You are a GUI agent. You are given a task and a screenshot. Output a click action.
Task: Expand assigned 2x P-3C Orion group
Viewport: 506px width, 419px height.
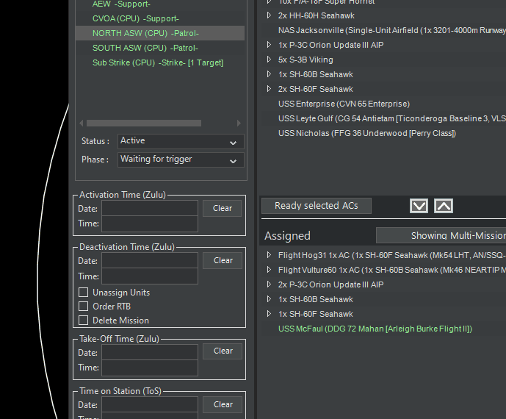[269, 284]
